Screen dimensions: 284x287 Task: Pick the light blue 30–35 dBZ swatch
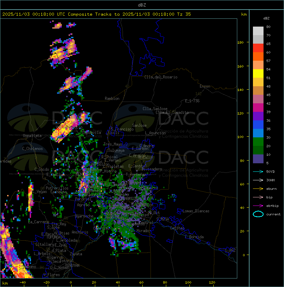[258, 133]
